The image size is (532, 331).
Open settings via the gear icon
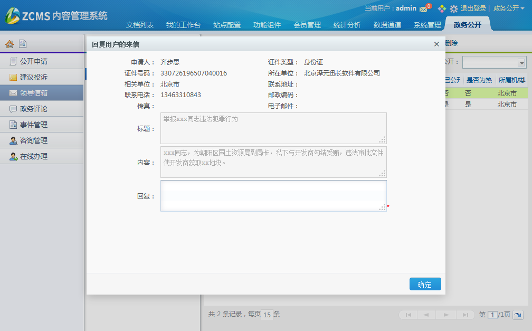point(453,9)
